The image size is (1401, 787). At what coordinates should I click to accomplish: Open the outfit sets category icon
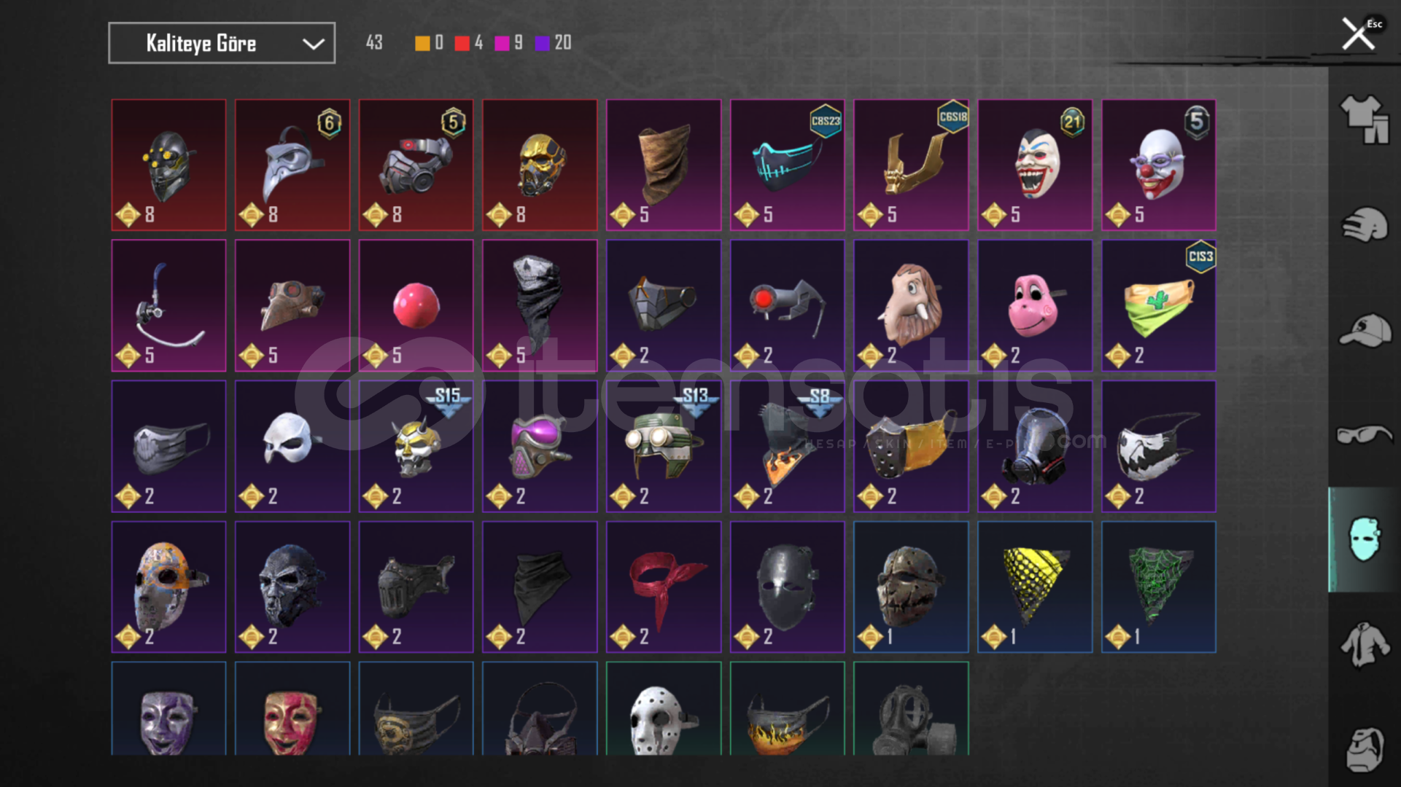tap(1364, 120)
